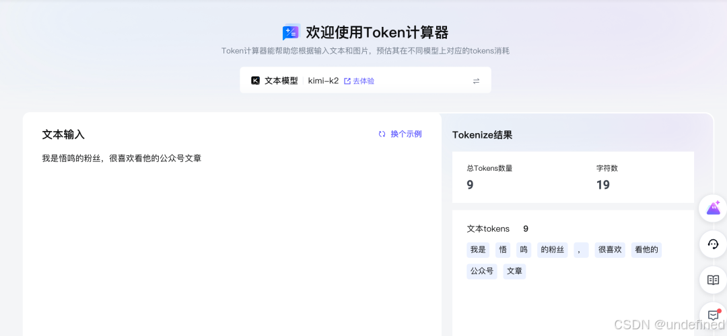Open the customer service headset icon
The height and width of the screenshot is (336, 727).
pyautogui.click(x=713, y=244)
